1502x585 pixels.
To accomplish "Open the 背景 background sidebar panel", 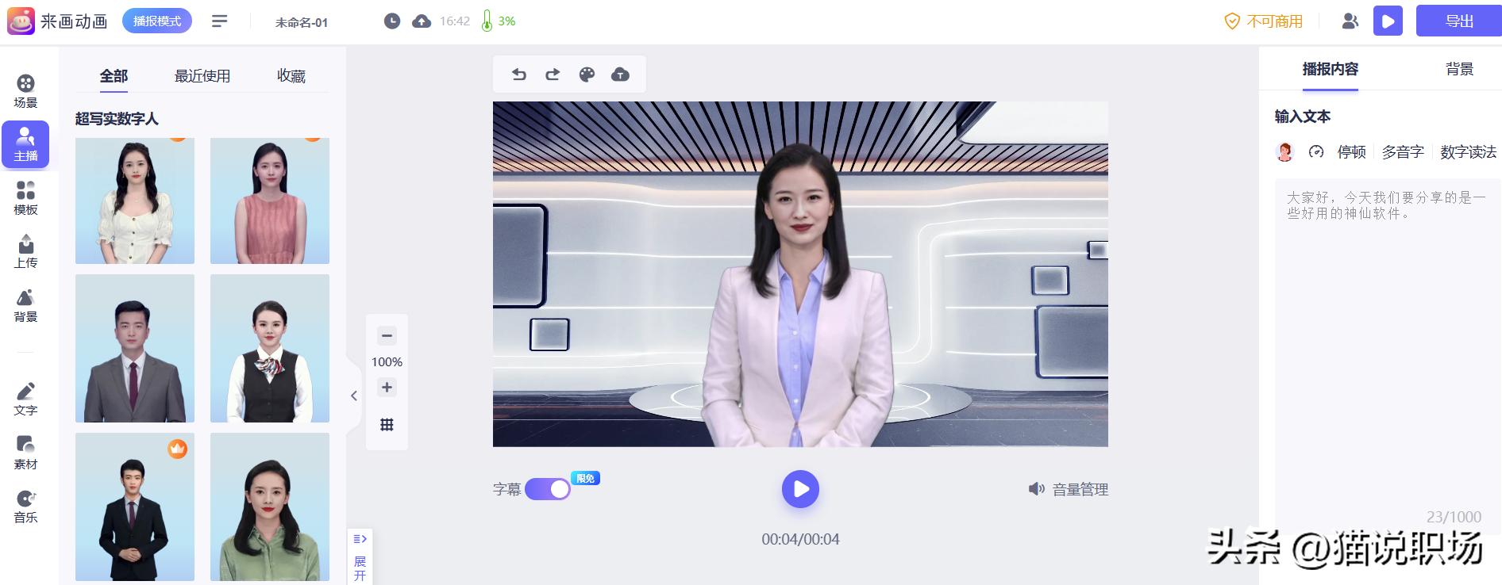I will coord(25,305).
